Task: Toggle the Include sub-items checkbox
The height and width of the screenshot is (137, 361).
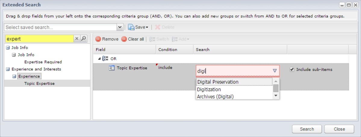Action: click(292, 69)
